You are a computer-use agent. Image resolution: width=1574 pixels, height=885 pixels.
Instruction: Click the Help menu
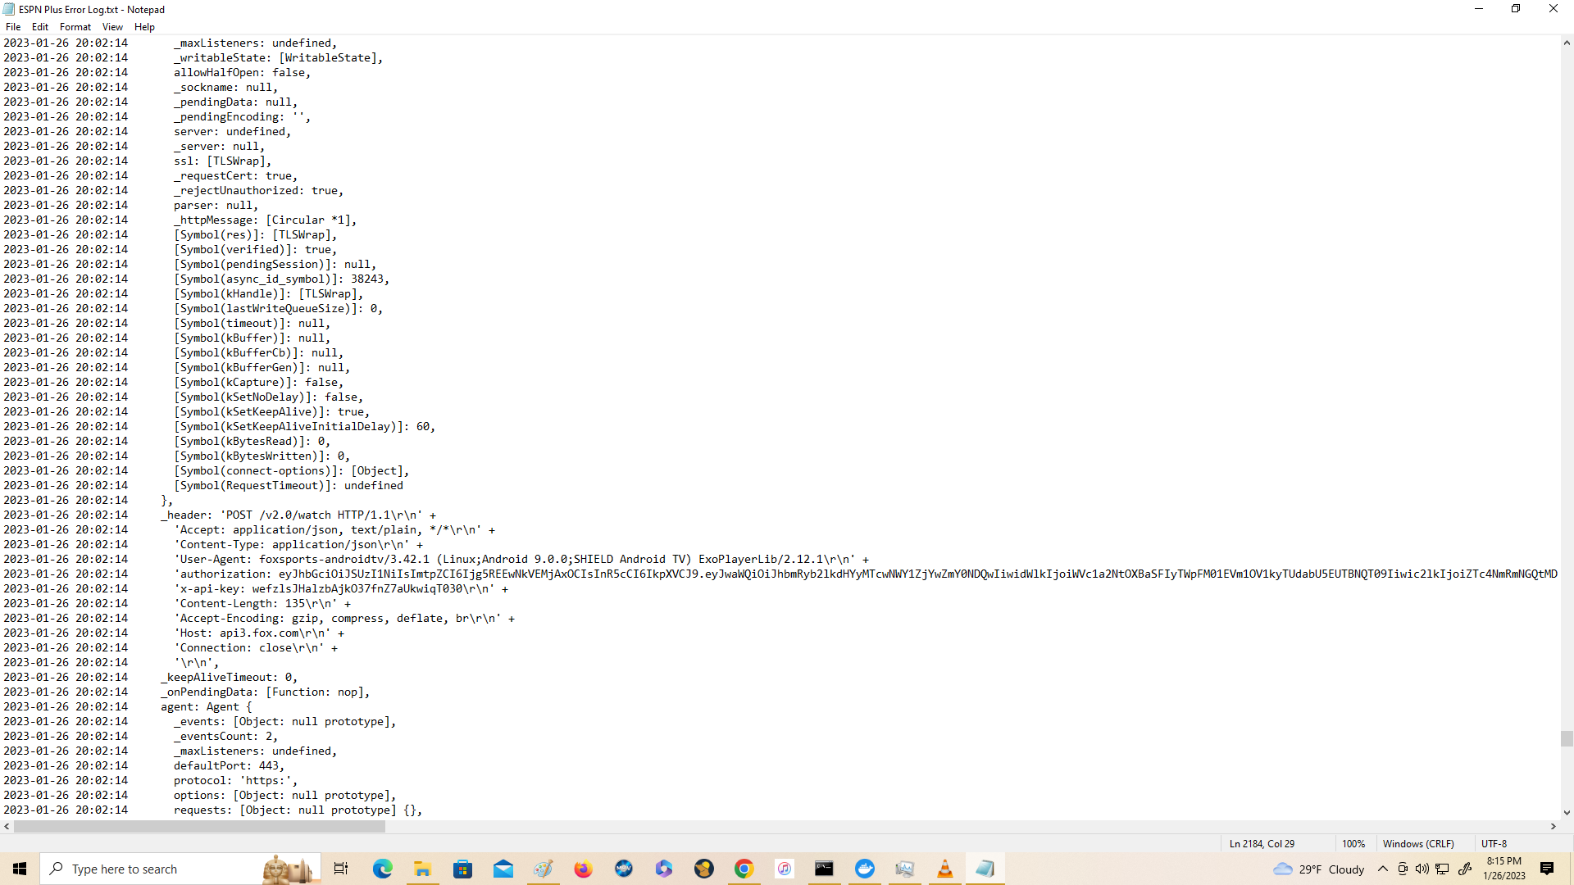point(144,27)
